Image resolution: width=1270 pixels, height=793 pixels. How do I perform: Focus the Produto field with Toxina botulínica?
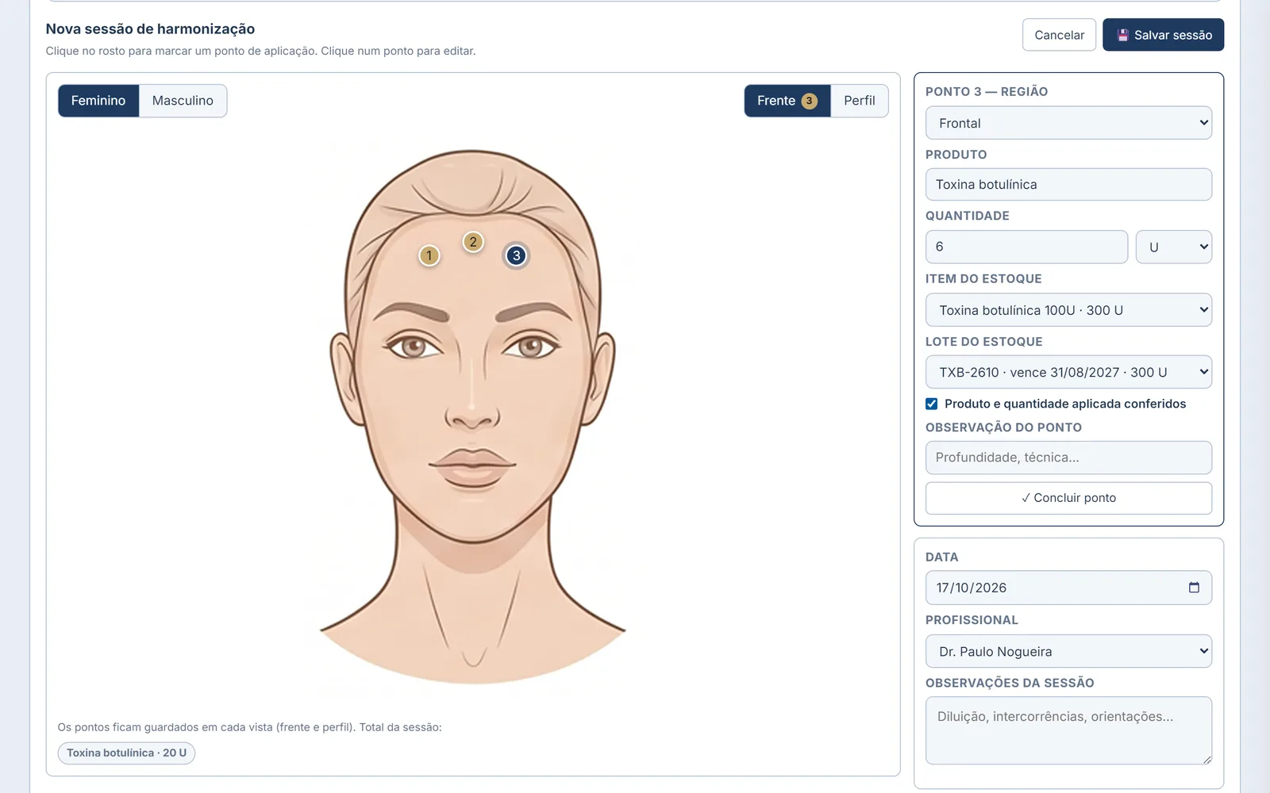(1068, 184)
